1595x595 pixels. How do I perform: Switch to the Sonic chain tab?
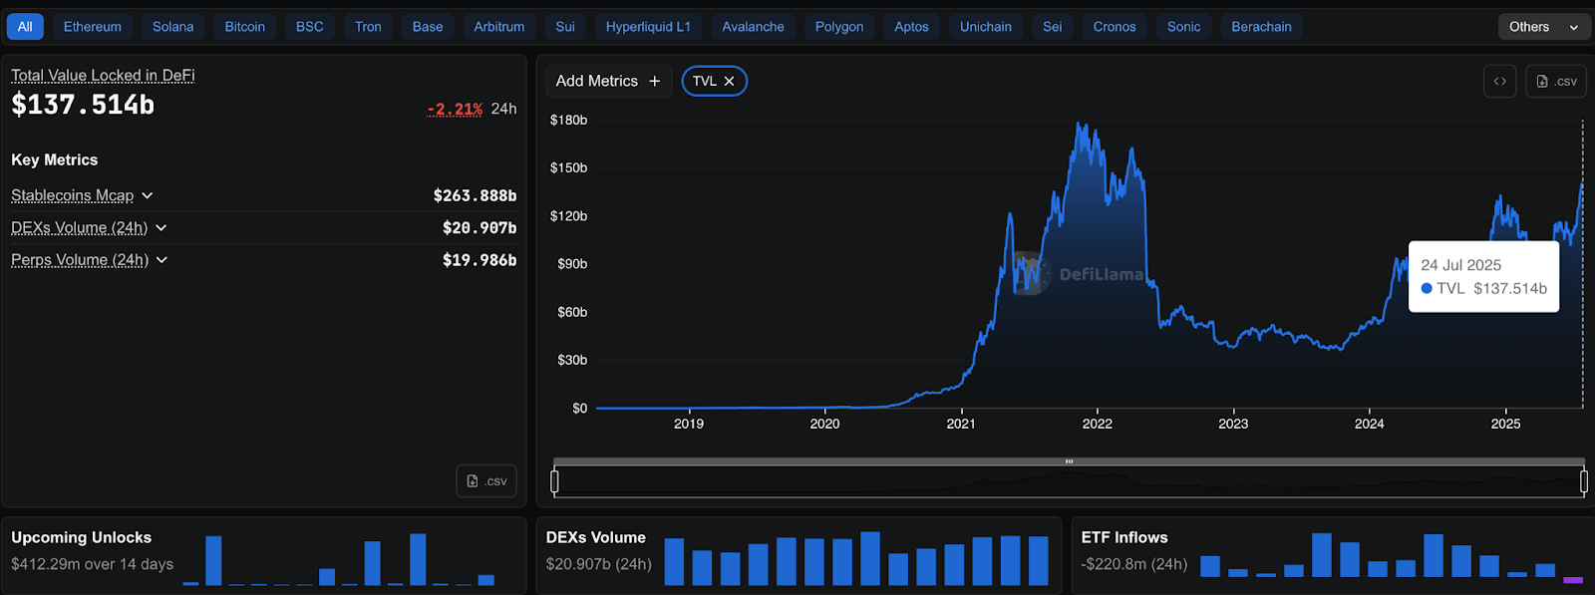click(x=1184, y=27)
